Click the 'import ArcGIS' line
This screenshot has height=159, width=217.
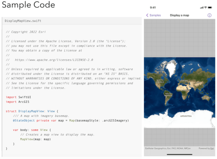tap(18, 102)
